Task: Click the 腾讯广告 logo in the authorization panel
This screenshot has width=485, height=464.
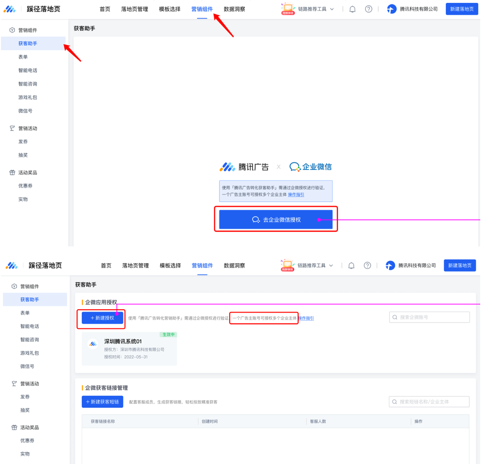Action: tap(244, 167)
